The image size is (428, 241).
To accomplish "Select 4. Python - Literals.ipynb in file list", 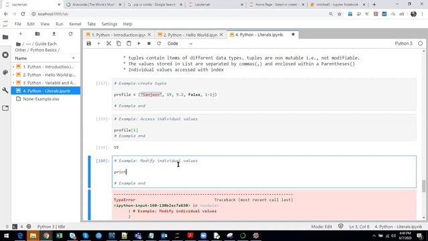I will coord(46,91).
